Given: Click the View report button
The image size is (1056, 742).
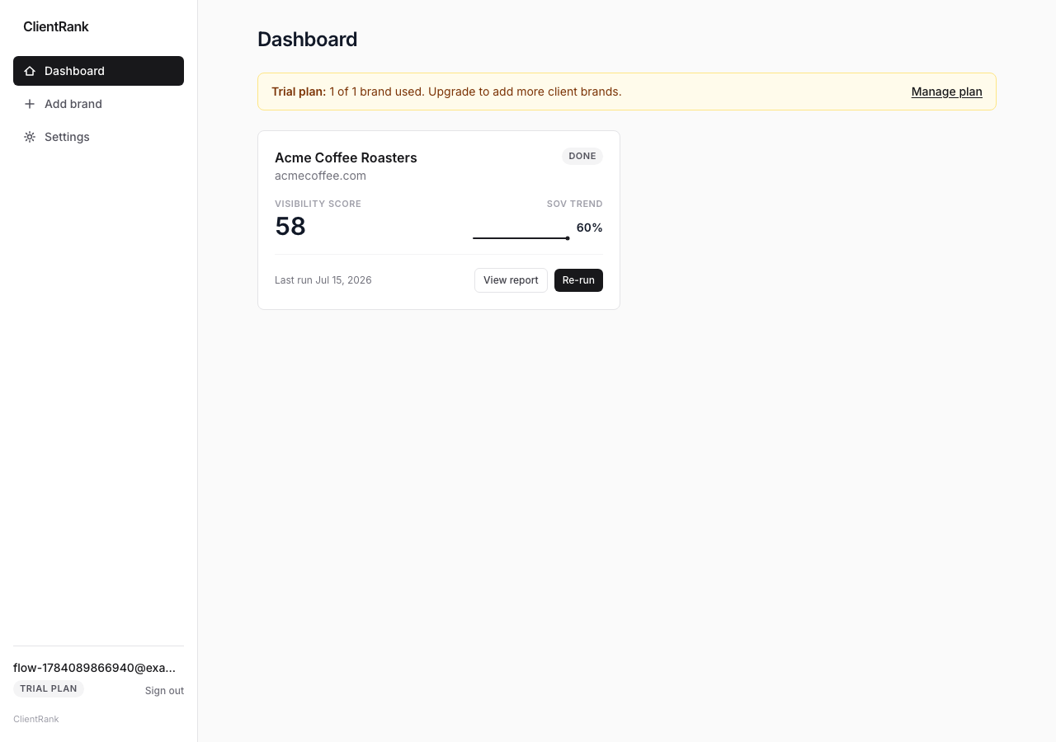Looking at the screenshot, I should (511, 280).
